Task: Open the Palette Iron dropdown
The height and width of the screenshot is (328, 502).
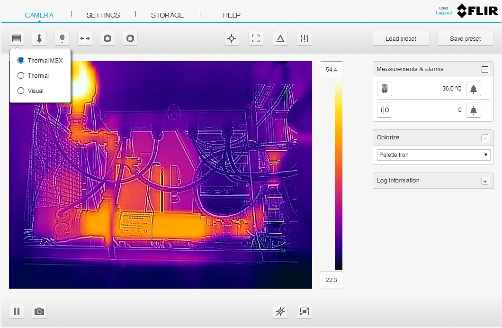Action: click(433, 155)
